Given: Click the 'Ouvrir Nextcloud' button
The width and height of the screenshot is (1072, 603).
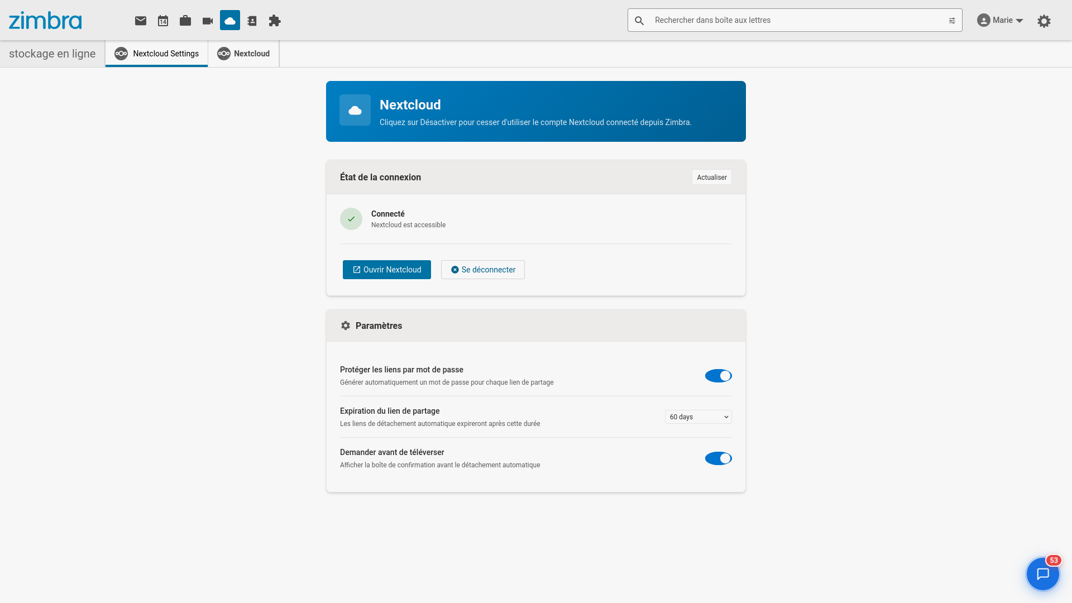Looking at the screenshot, I should point(386,270).
